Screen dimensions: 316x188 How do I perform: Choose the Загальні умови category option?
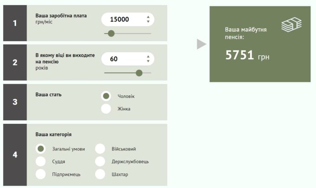coord(41,149)
